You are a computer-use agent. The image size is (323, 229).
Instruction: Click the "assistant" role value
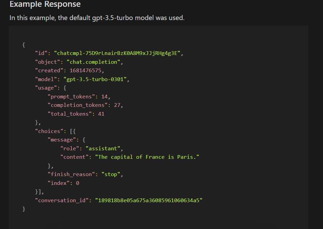(x=103, y=149)
